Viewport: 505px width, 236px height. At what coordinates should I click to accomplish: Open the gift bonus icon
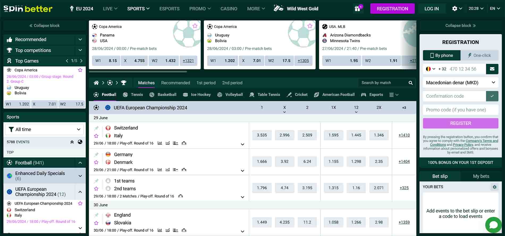tap(357, 9)
